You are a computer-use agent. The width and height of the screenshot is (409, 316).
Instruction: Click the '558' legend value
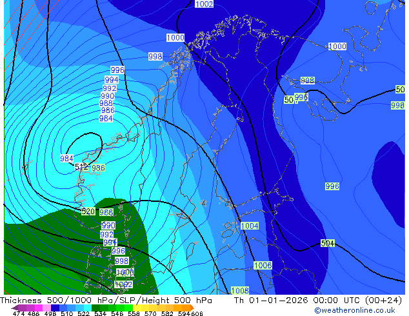134,313
